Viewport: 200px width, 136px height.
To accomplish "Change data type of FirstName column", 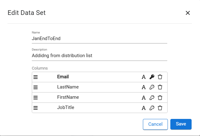I will 144,97.
